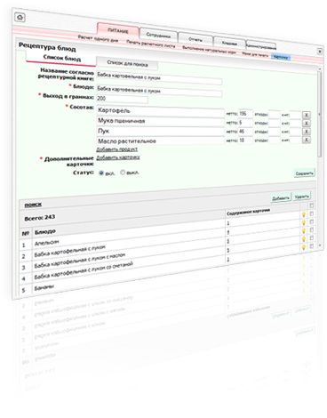Click the Мука пшеничная ingredient field
Screen dimensions: 327x418
(x=160, y=121)
